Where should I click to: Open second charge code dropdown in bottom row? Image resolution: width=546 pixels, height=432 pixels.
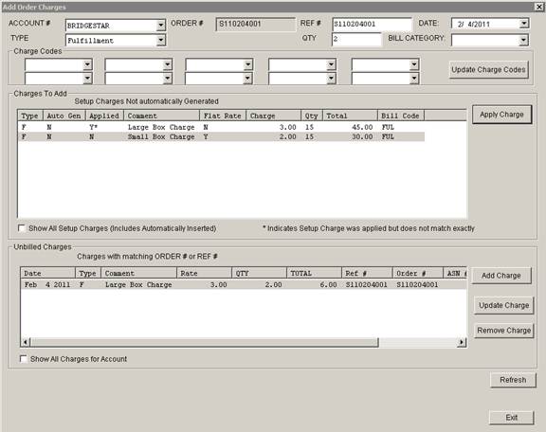[168, 79]
